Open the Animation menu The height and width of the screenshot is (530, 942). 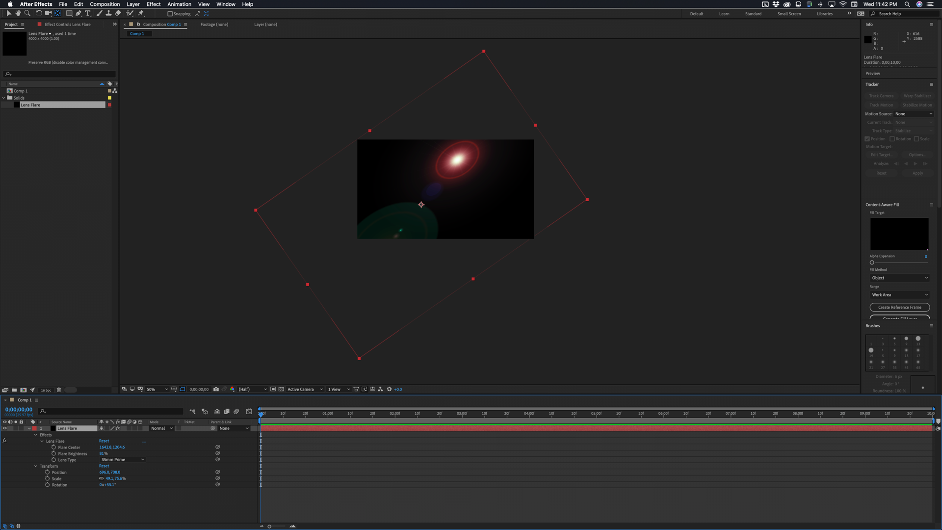coord(179,4)
